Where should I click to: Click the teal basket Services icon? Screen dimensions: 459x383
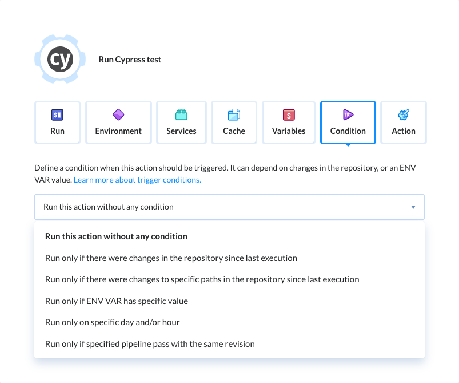click(181, 115)
